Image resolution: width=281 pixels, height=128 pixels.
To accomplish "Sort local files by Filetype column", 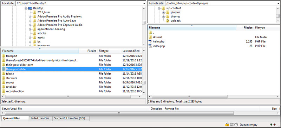I will (109, 51).
